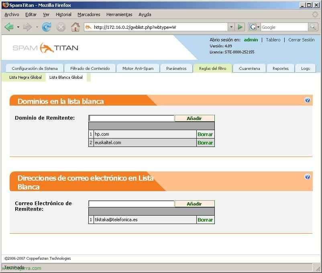Reload the page with refresh icon
The width and height of the screenshot is (322, 273).
(47, 27)
